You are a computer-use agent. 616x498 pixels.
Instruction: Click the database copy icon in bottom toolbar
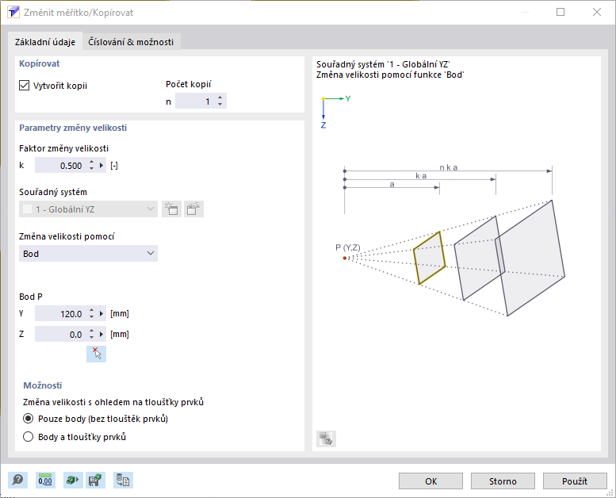pos(124,480)
